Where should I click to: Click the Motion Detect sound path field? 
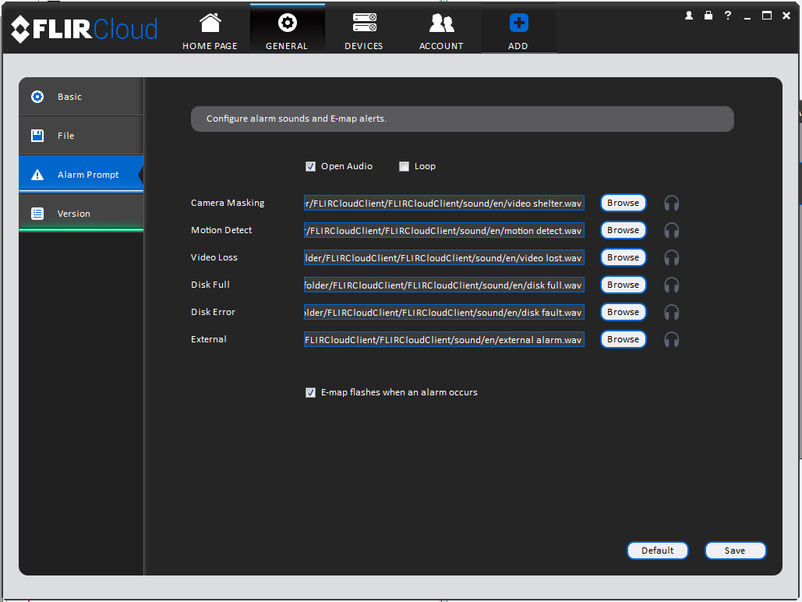[x=444, y=230]
